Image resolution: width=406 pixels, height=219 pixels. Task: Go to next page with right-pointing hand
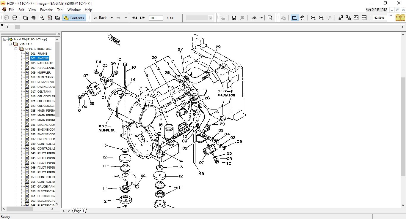coord(142,18)
